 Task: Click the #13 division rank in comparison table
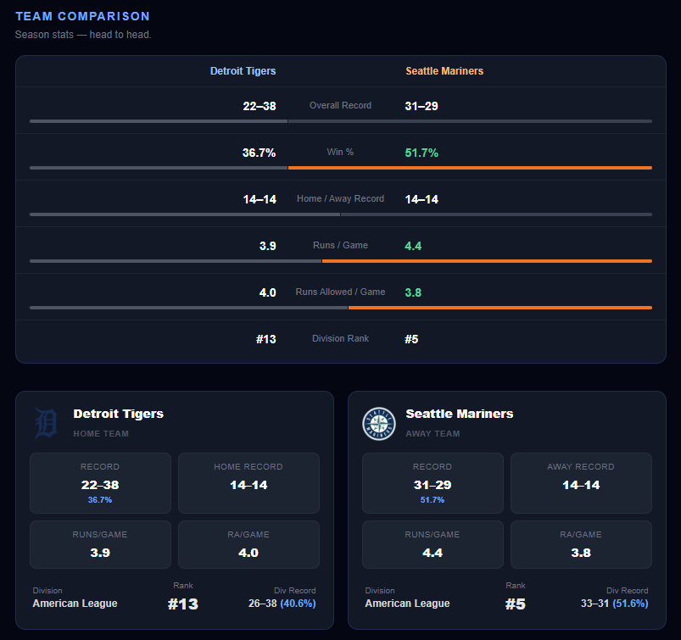(x=265, y=339)
